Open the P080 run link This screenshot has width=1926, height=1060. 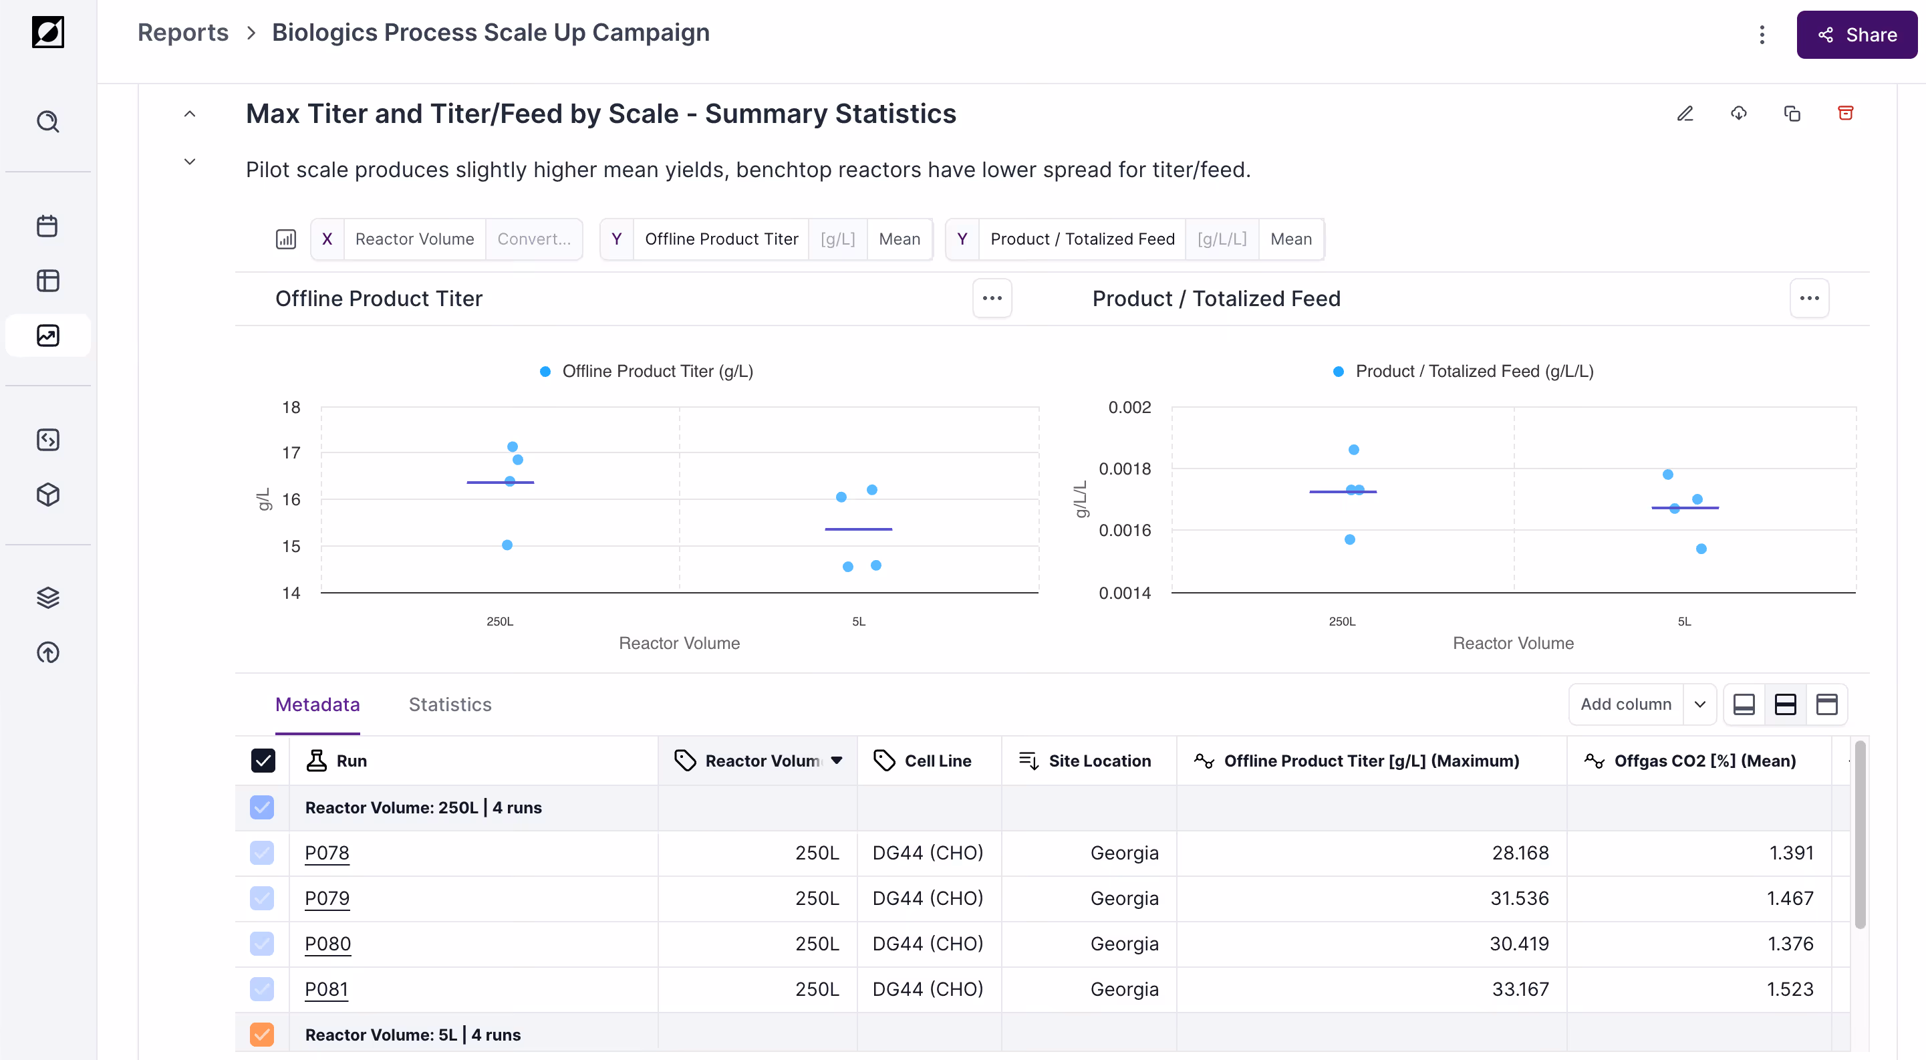pyautogui.click(x=327, y=944)
